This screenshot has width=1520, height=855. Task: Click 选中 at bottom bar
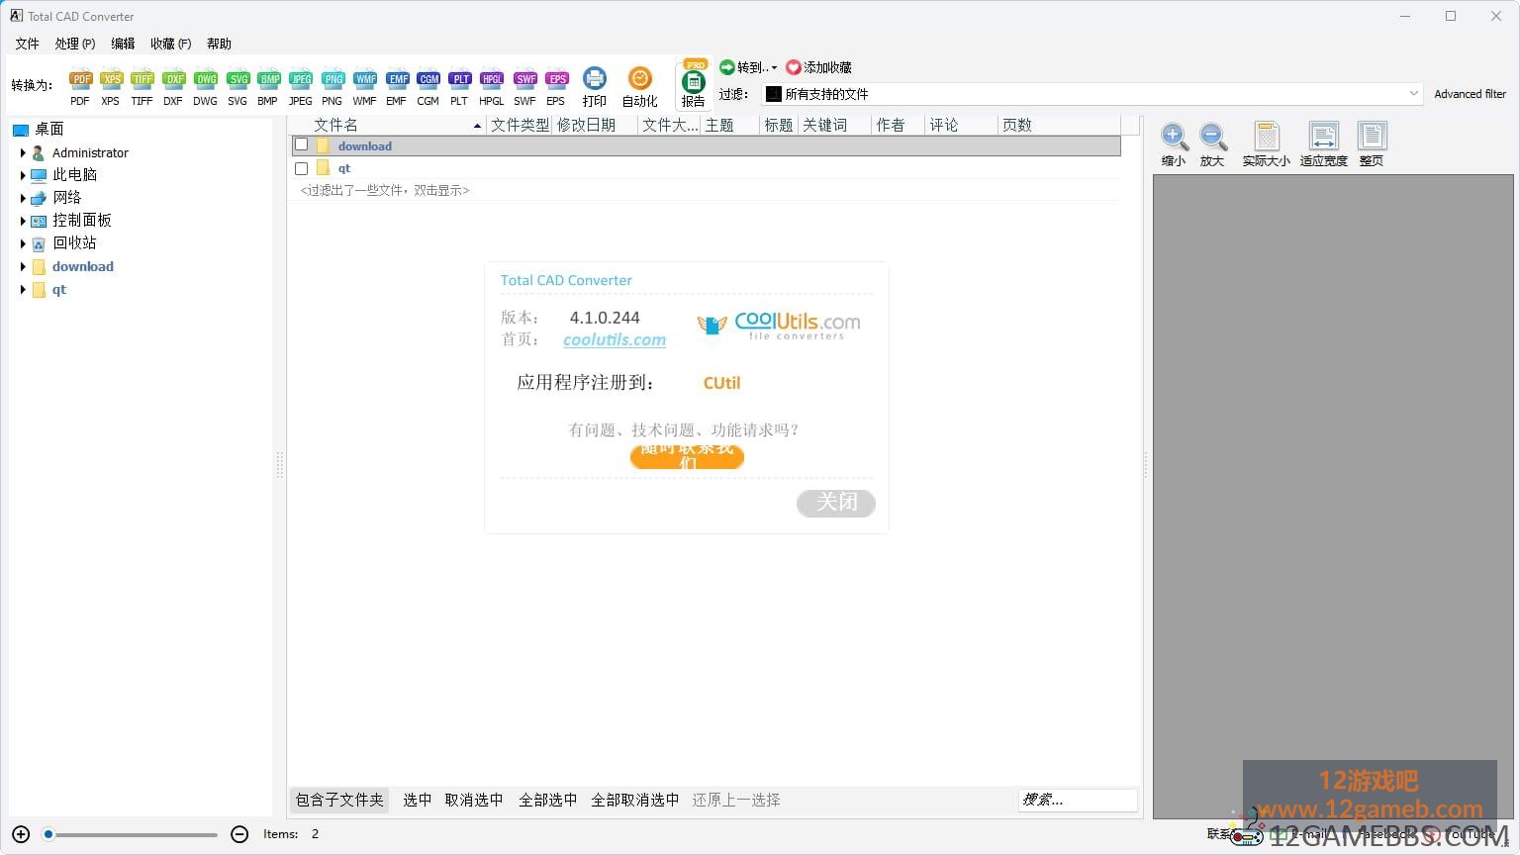tap(417, 800)
